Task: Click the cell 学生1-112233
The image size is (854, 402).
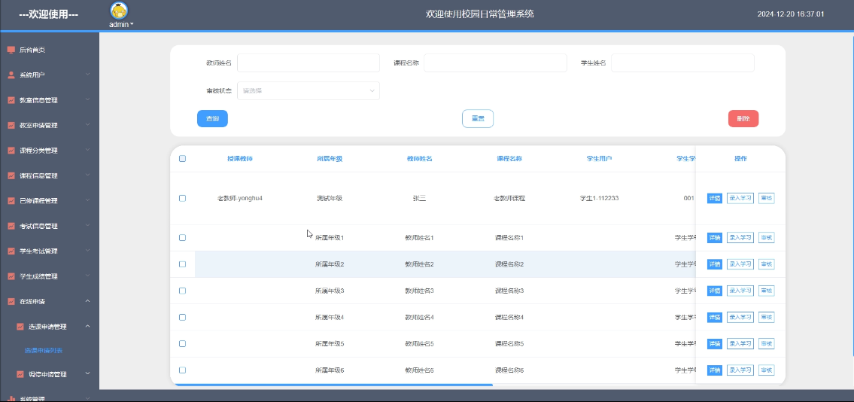Action: point(599,198)
